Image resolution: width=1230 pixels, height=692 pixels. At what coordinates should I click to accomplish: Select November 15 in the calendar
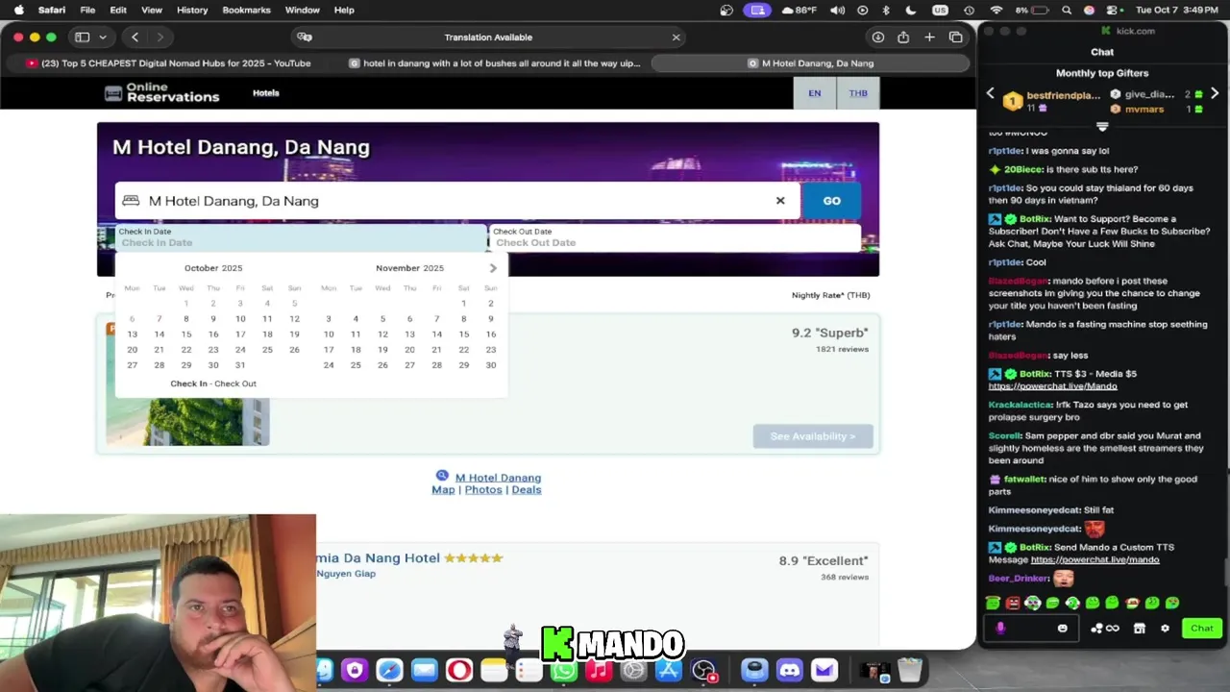coord(463,334)
